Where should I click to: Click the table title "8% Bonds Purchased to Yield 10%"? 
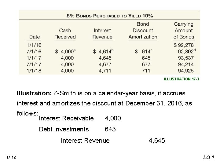click(x=110, y=15)
